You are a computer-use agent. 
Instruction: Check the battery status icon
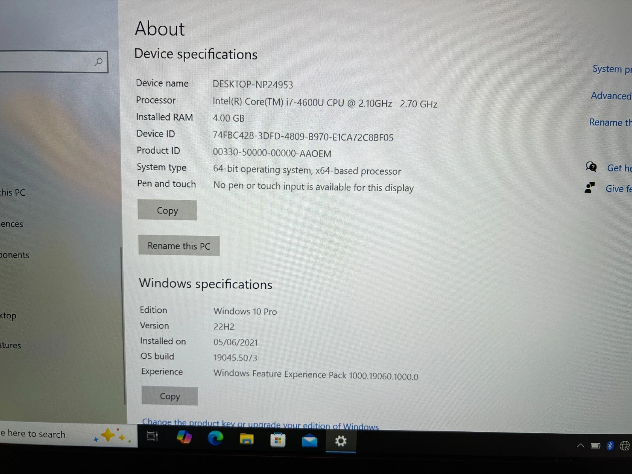click(x=595, y=446)
